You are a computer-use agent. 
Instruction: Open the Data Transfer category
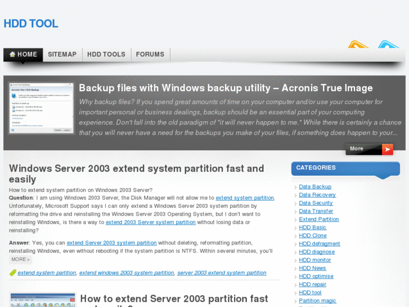(x=316, y=211)
